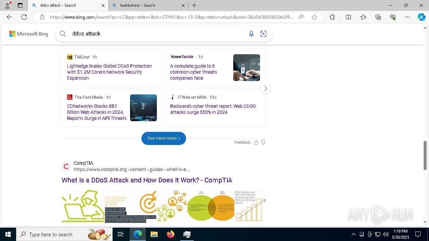The height and width of the screenshot is (241, 429).
Task: Open What Is a DDoS Attack CompTIA result
Action: pyautogui.click(x=147, y=180)
